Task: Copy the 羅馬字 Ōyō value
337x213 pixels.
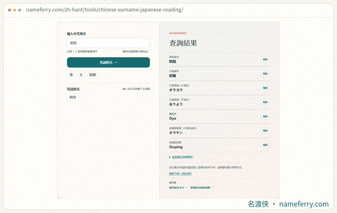Action: pos(265,116)
